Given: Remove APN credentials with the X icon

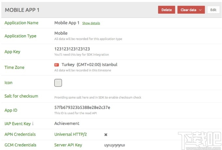Looking at the screenshot, I should pos(106,135).
